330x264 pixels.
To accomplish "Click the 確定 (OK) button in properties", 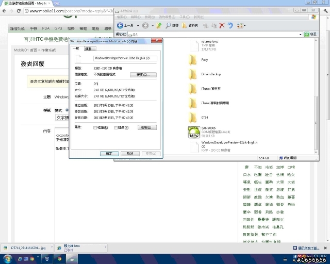I will click(109, 154).
